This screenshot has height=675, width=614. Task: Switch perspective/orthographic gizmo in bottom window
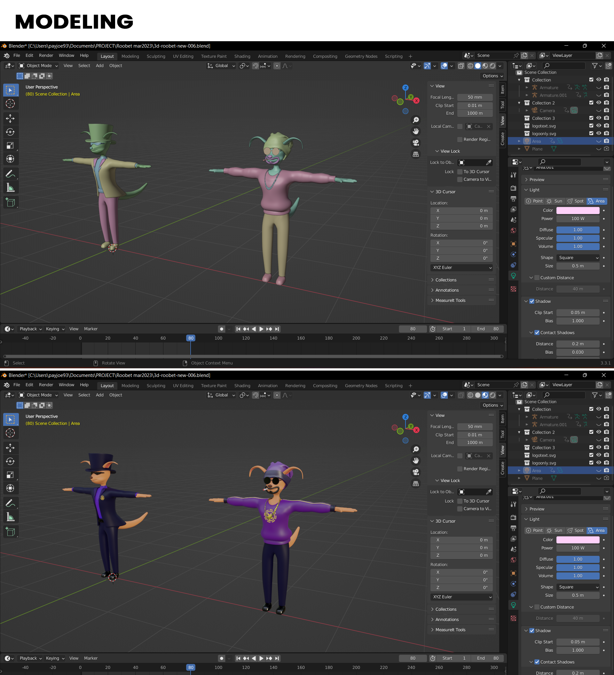coord(416,483)
